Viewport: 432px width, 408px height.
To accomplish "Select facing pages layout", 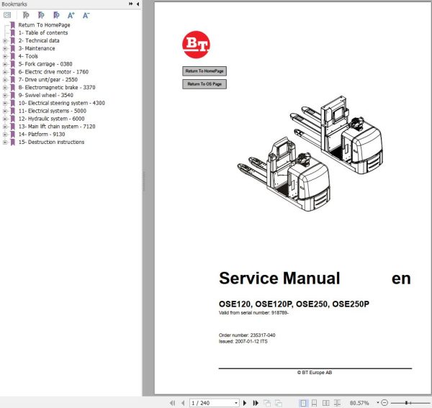I will click(x=326, y=403).
